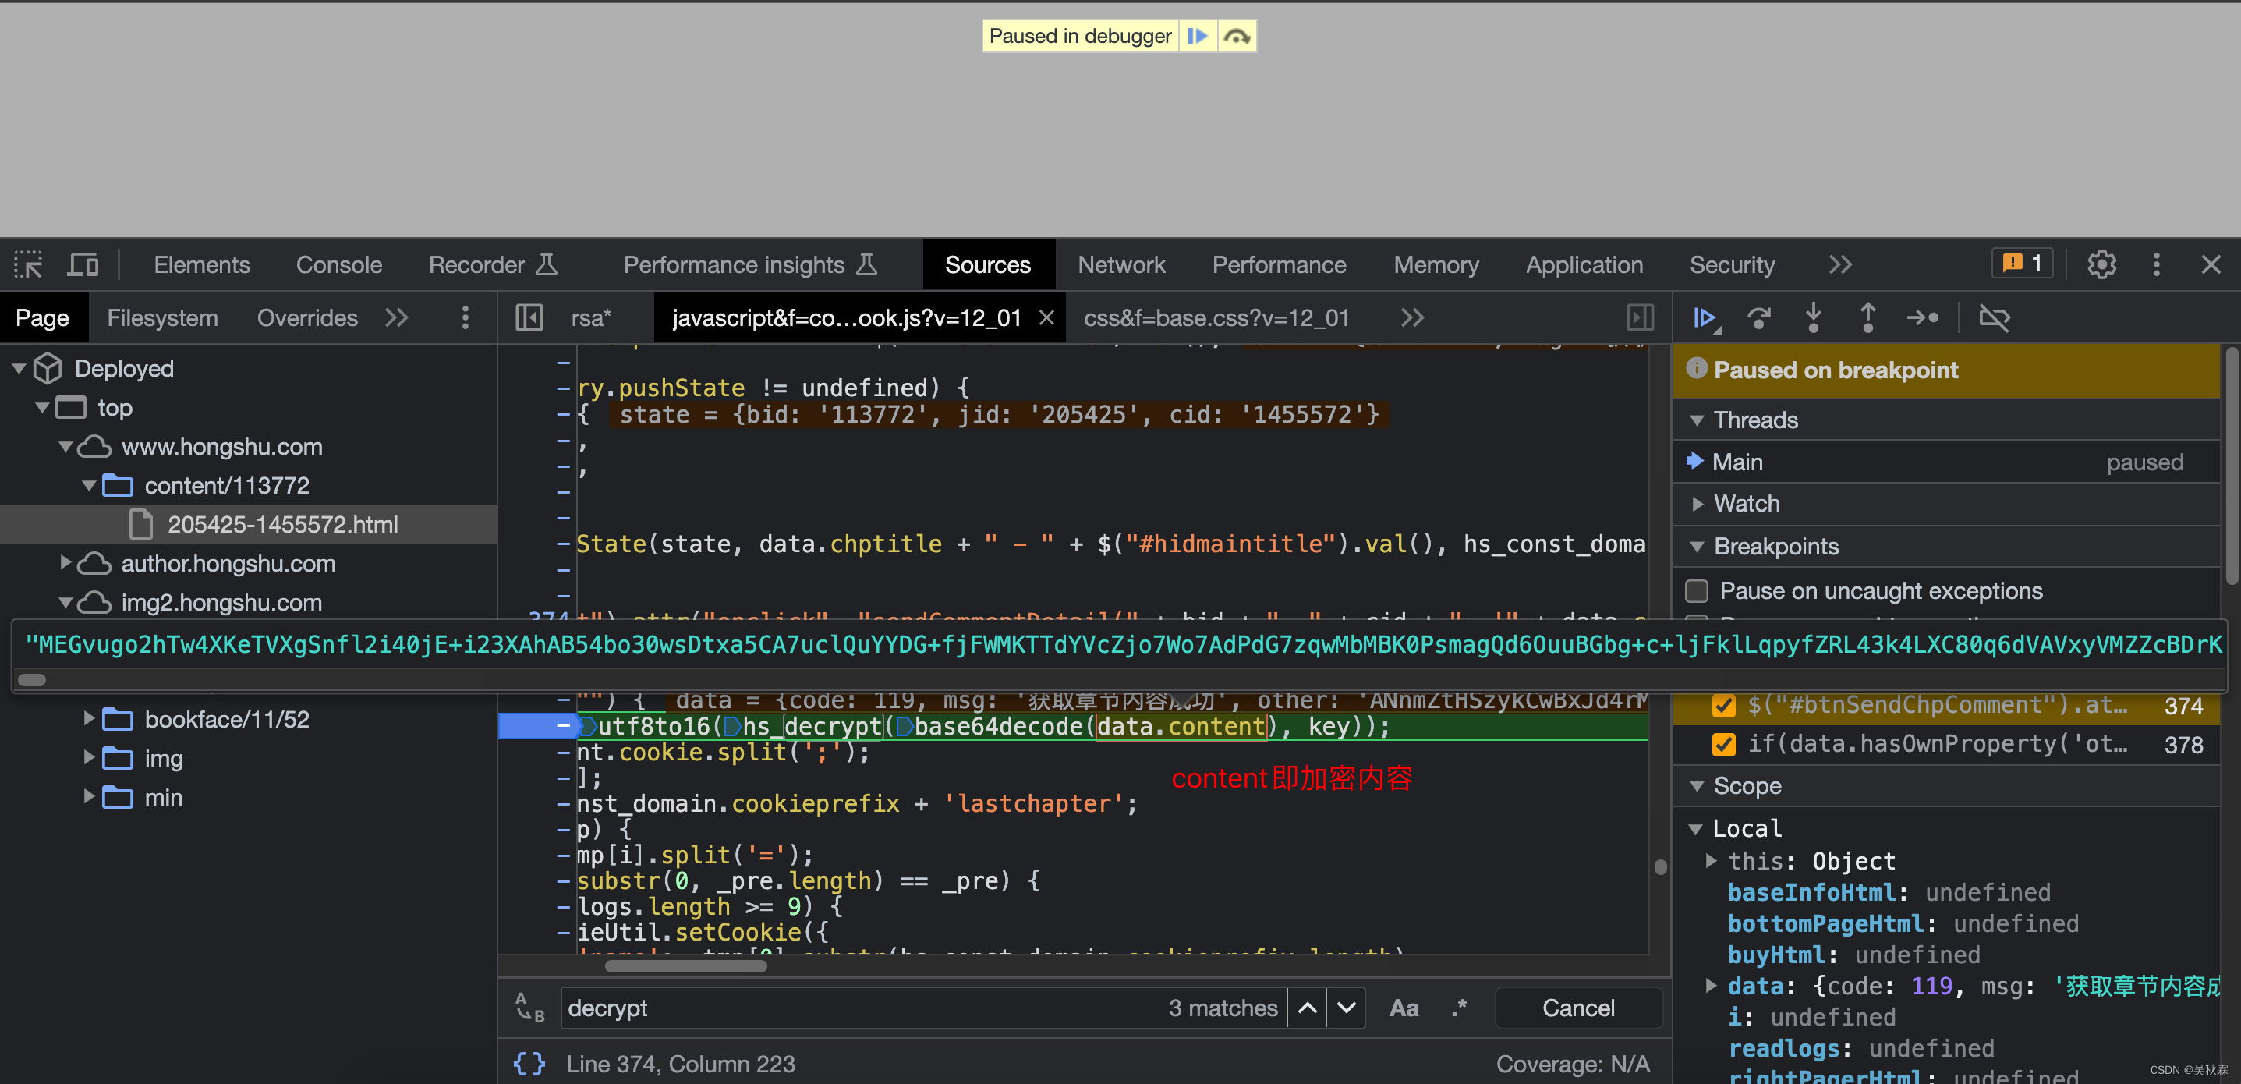Collapse the content/113772 folder

(x=88, y=485)
